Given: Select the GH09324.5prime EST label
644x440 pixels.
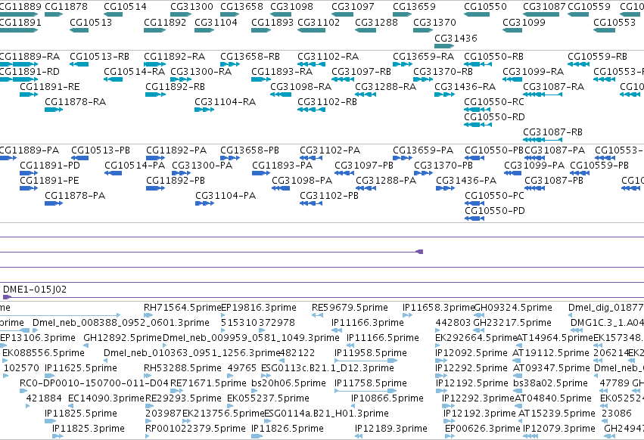Looking at the screenshot, I should [513, 308].
